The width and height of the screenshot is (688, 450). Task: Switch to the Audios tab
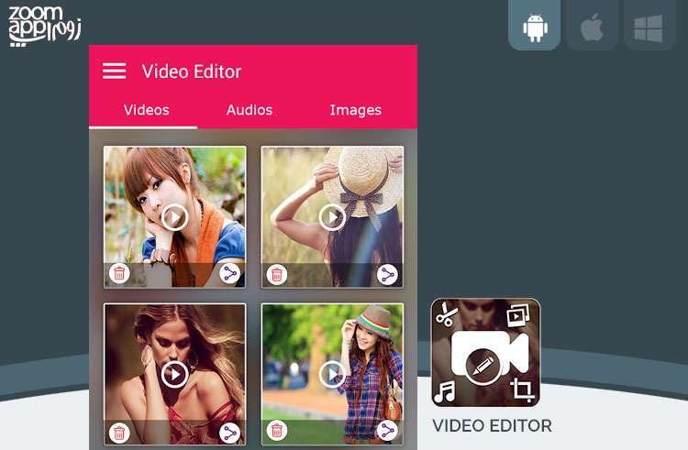tap(250, 110)
